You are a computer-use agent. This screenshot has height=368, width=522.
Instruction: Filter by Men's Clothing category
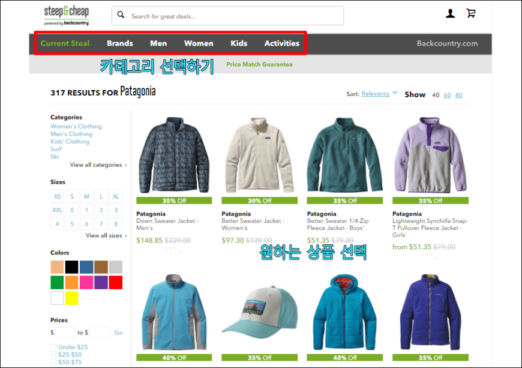[71, 134]
